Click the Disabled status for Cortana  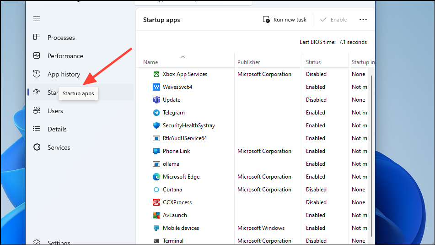(x=316, y=190)
